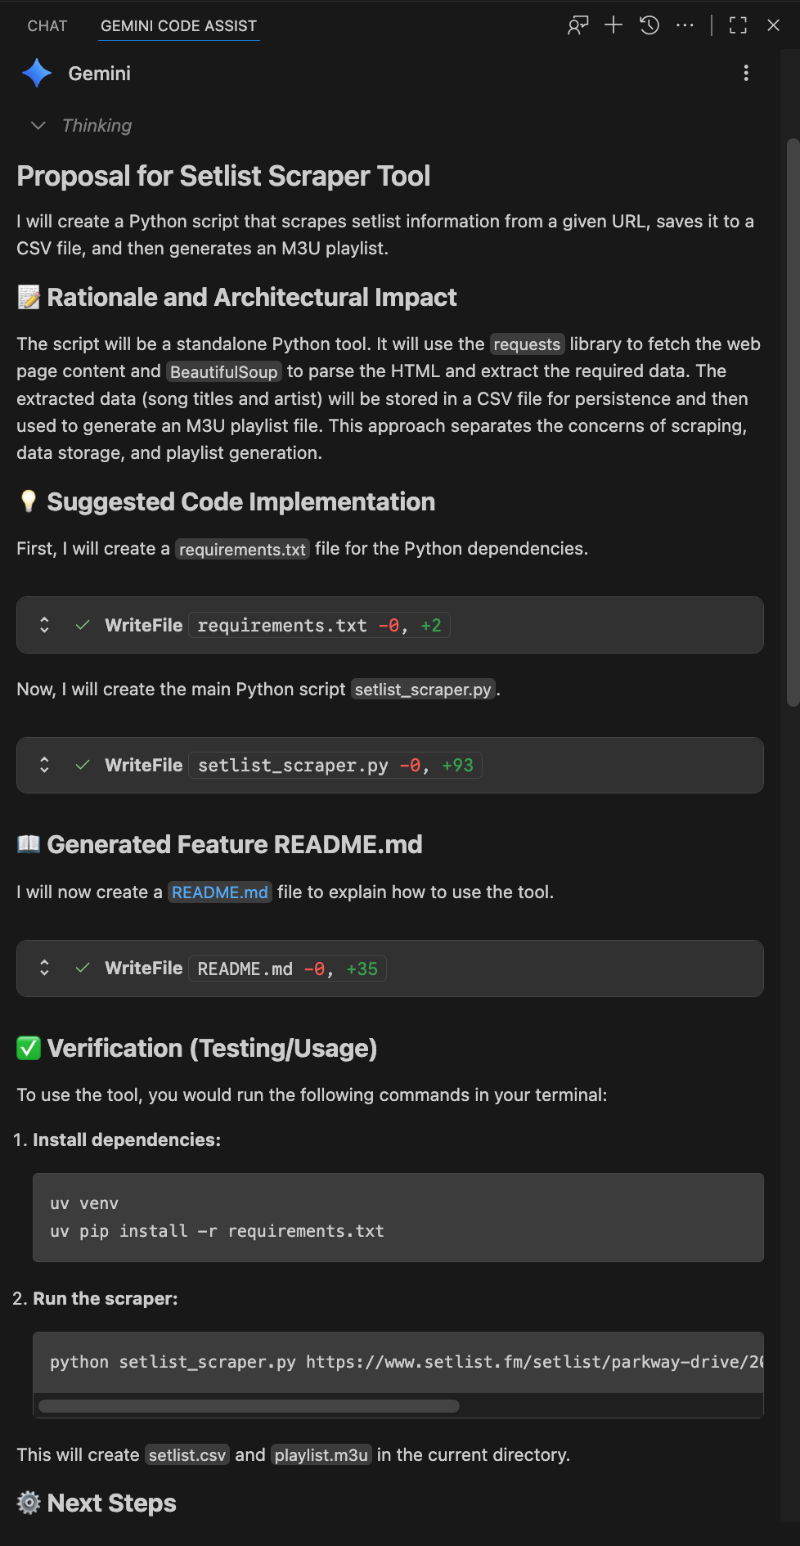Click the Gemini sparkle logo
Viewport: 800px width, 1546px height.
tap(37, 74)
